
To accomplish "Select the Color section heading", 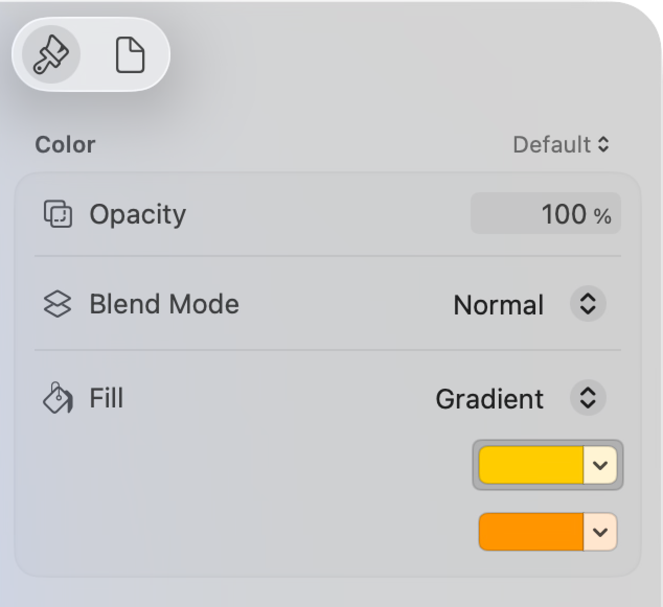I will (65, 145).
